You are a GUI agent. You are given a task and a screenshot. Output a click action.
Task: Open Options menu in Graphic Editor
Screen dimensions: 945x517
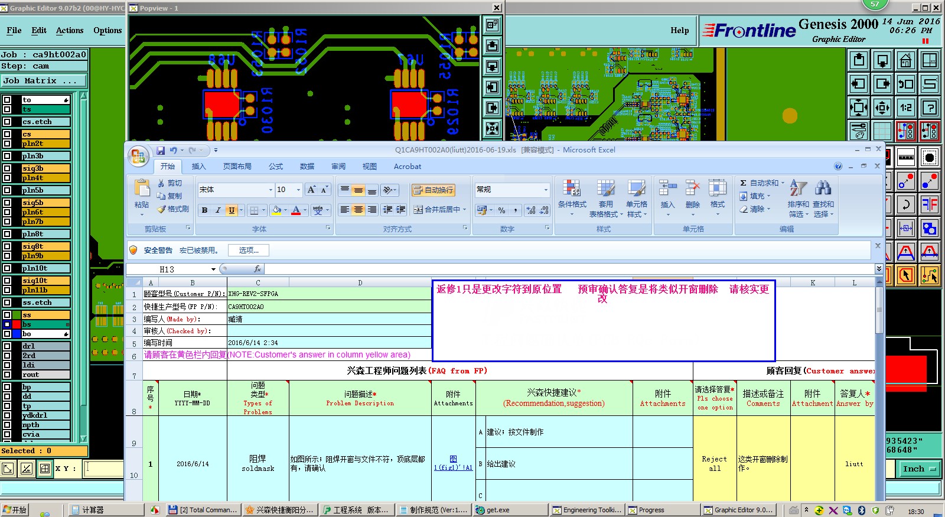[x=107, y=31]
